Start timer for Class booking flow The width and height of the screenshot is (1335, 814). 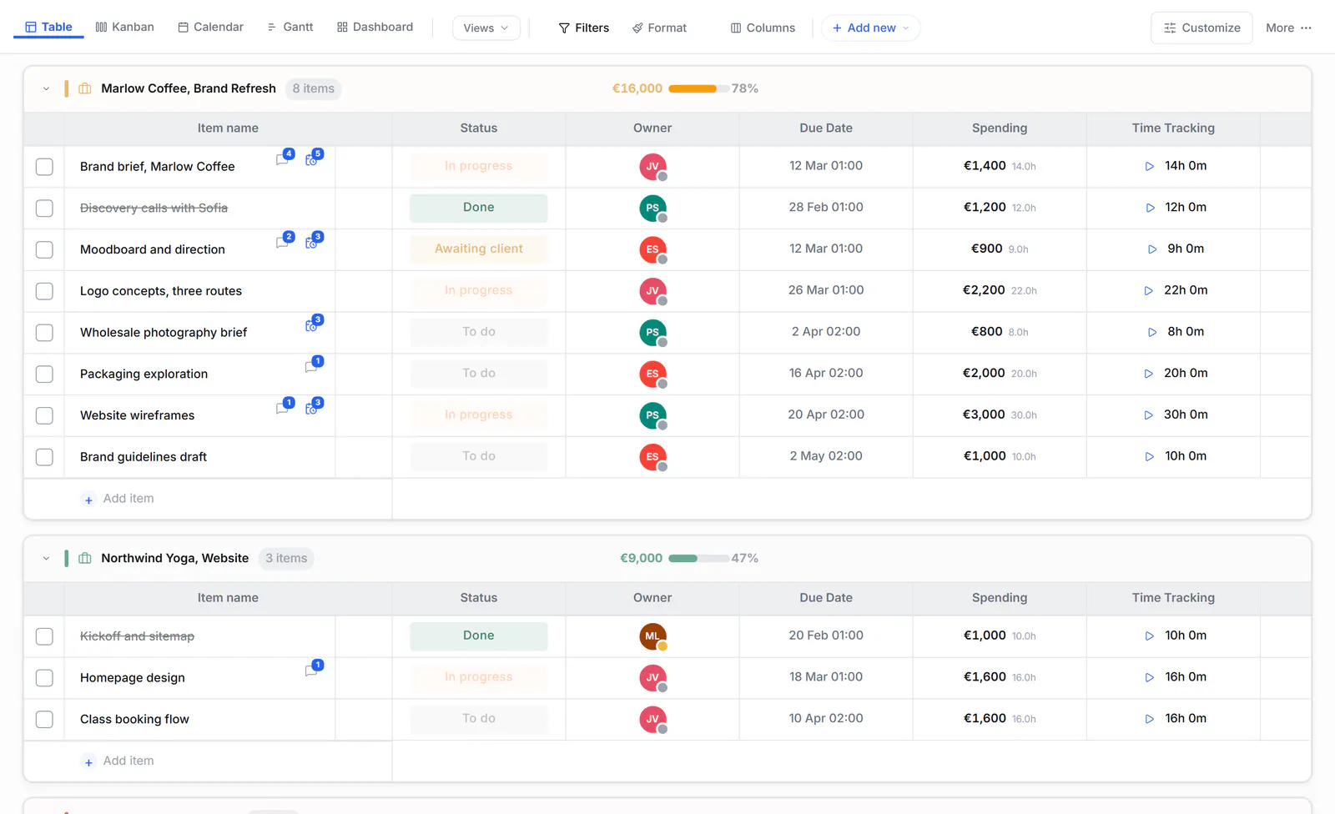pos(1150,719)
